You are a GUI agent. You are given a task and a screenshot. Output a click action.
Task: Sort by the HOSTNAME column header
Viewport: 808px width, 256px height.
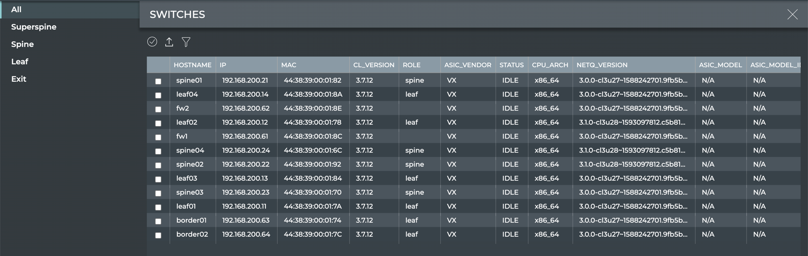pos(192,65)
